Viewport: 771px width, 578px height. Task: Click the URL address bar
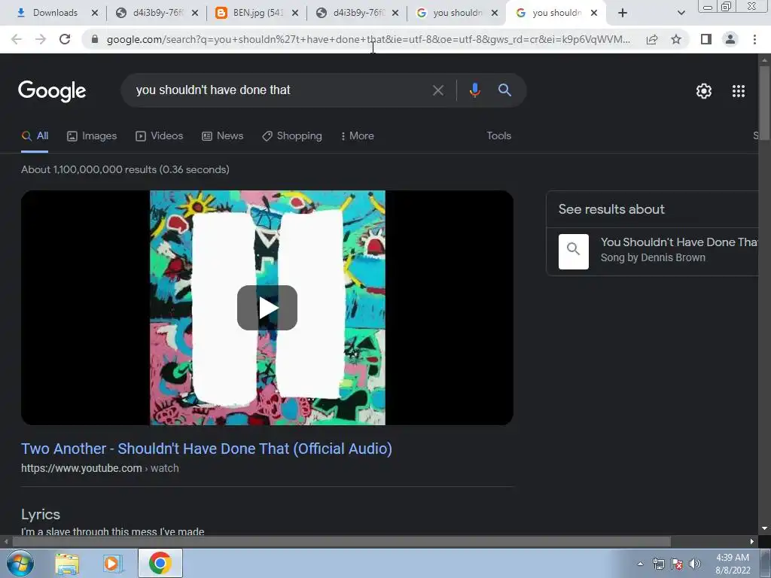point(369,39)
